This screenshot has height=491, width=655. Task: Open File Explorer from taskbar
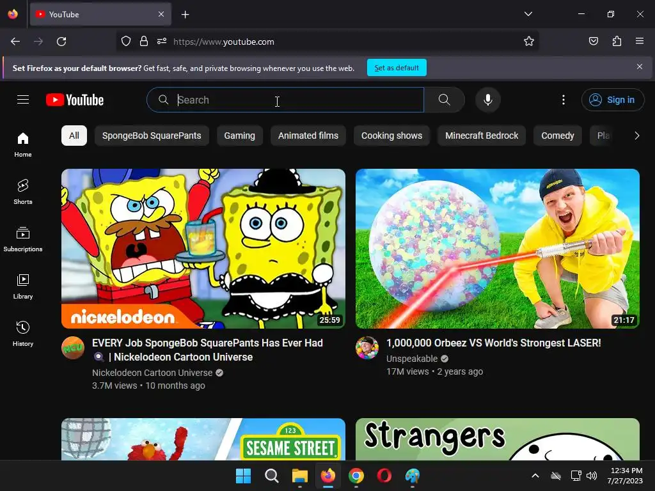(299, 476)
